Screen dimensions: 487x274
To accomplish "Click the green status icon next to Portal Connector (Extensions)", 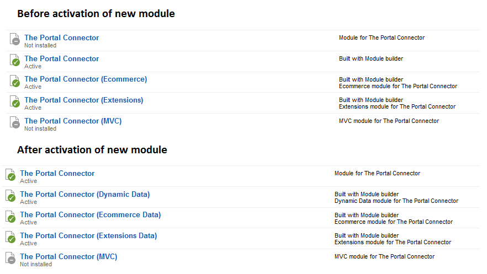I will pyautogui.click(x=14, y=101).
